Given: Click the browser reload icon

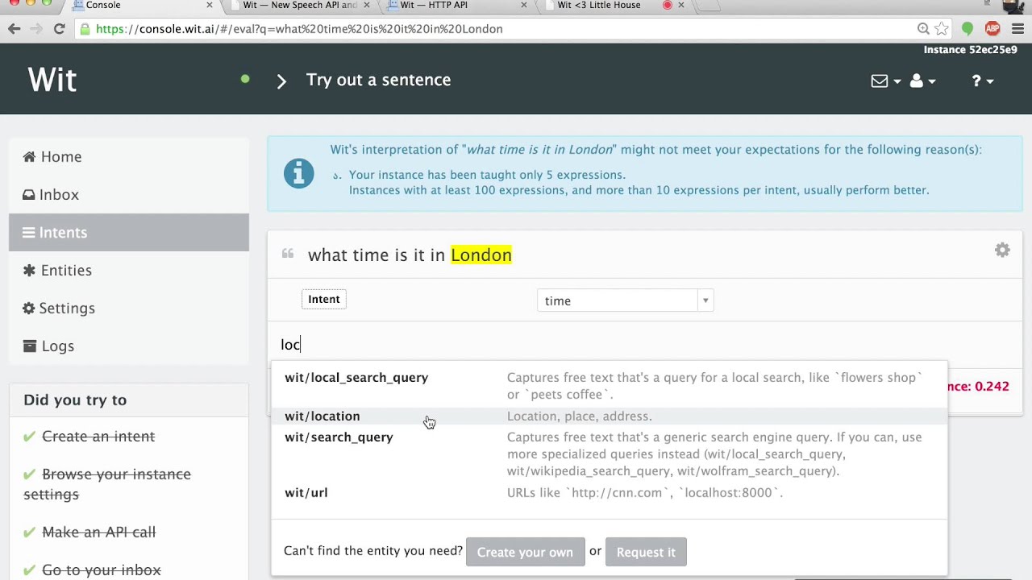Looking at the screenshot, I should (59, 29).
